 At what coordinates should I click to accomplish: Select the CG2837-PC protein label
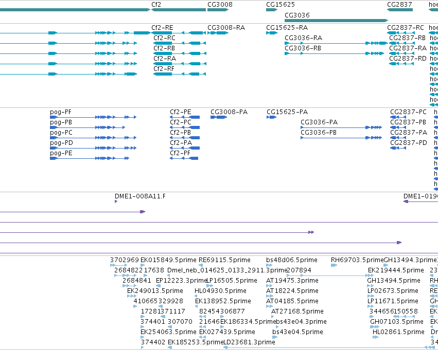[x=408, y=112]
